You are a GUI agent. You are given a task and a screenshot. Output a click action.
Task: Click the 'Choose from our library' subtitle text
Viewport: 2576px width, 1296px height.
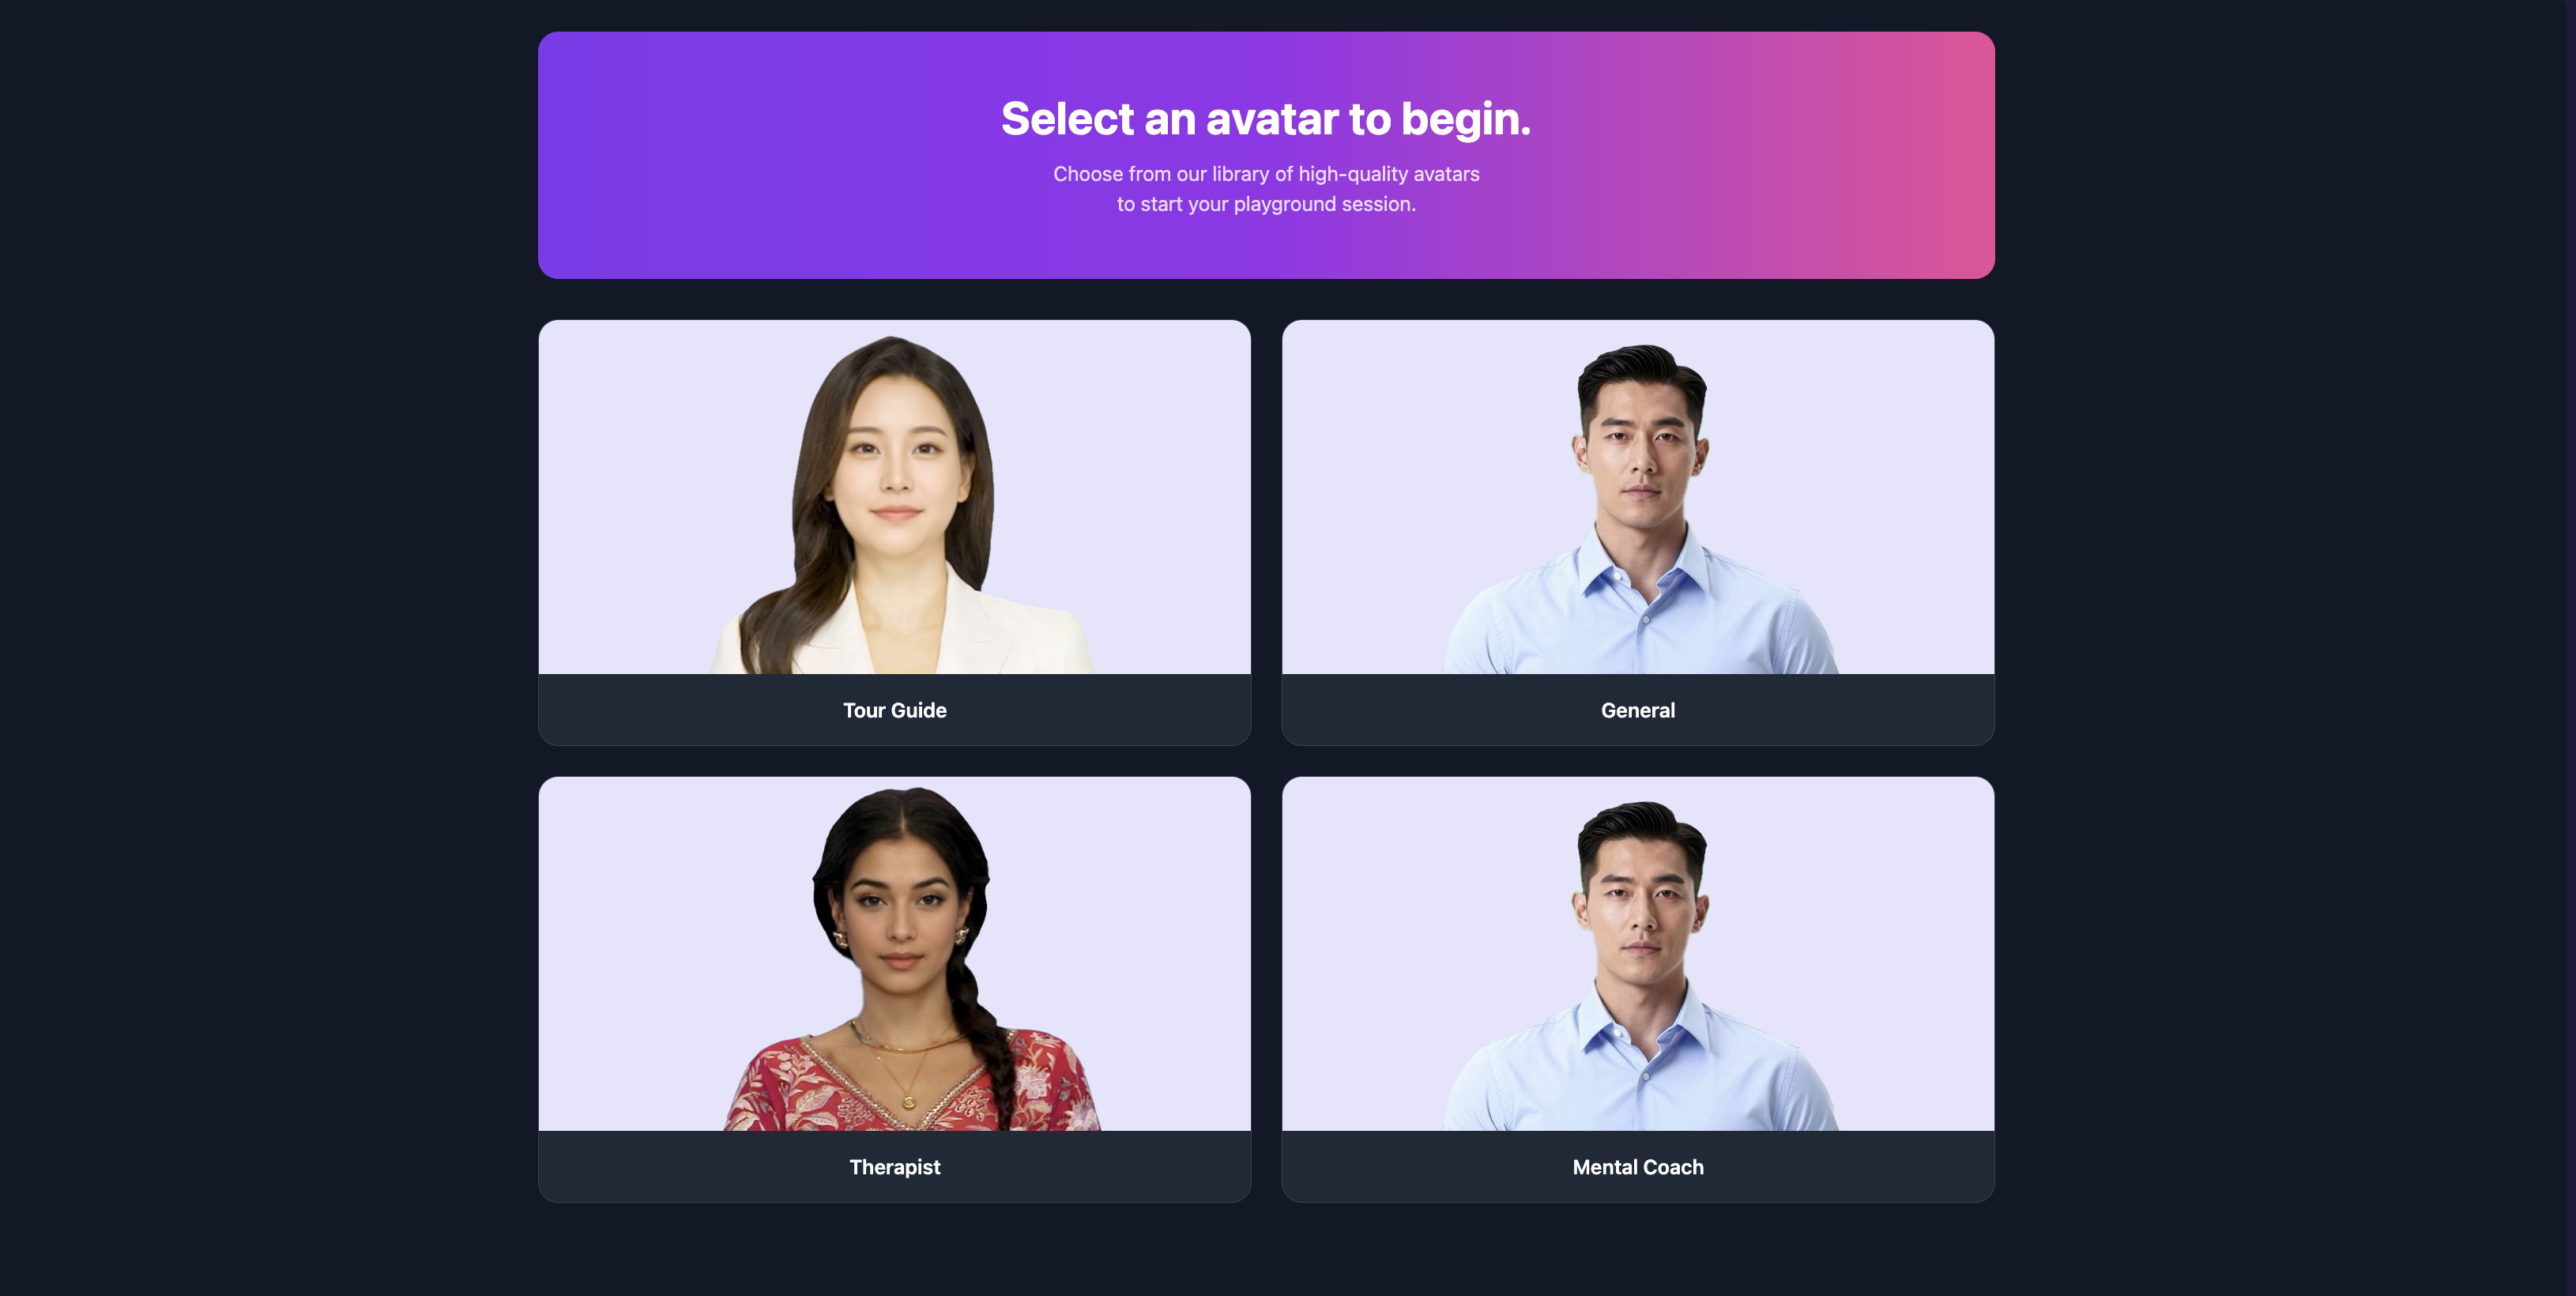(1266, 189)
